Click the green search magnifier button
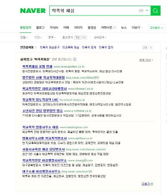The height and width of the screenshot is (195, 167). point(155,10)
